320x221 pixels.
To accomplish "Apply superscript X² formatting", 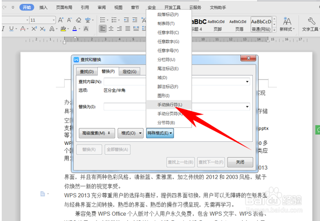I will point(34,28).
